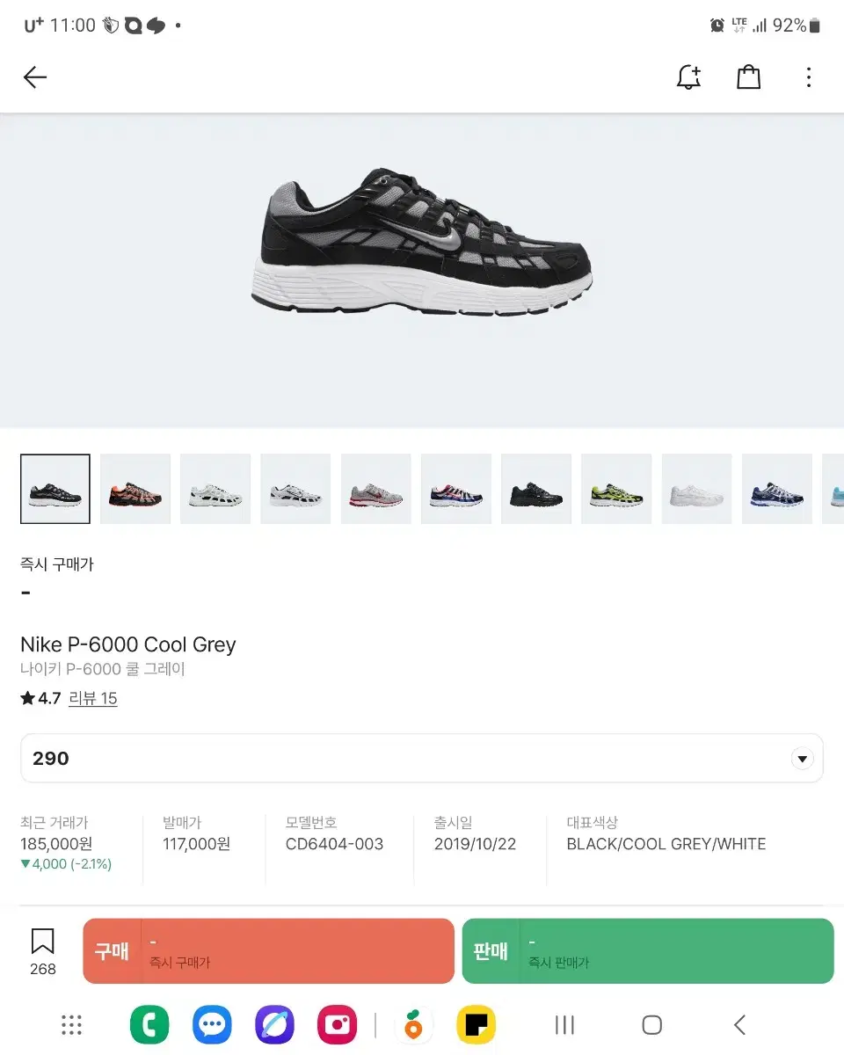The width and height of the screenshot is (844, 1055).
Task: Open notifications via the bell icon
Action: coord(688,77)
